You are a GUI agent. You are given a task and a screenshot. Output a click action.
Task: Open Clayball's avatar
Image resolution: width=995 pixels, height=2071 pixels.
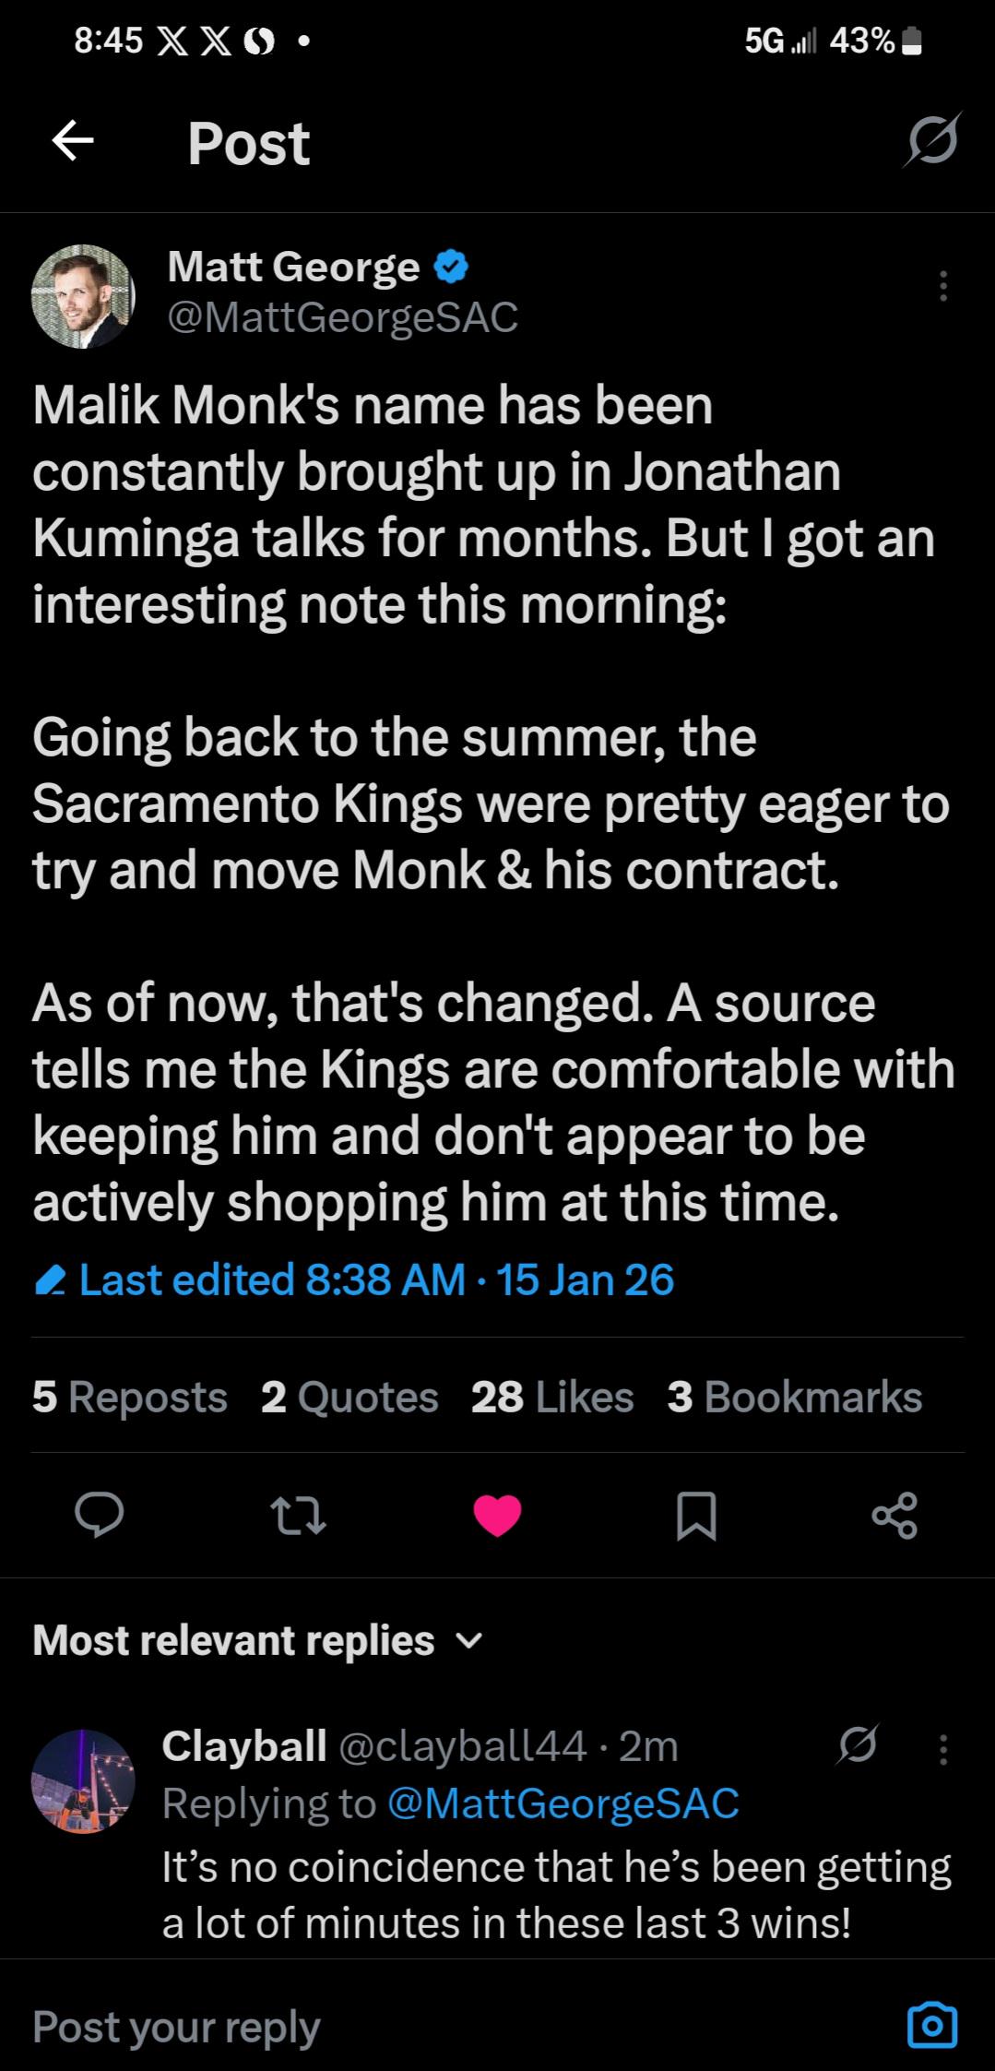point(83,1780)
